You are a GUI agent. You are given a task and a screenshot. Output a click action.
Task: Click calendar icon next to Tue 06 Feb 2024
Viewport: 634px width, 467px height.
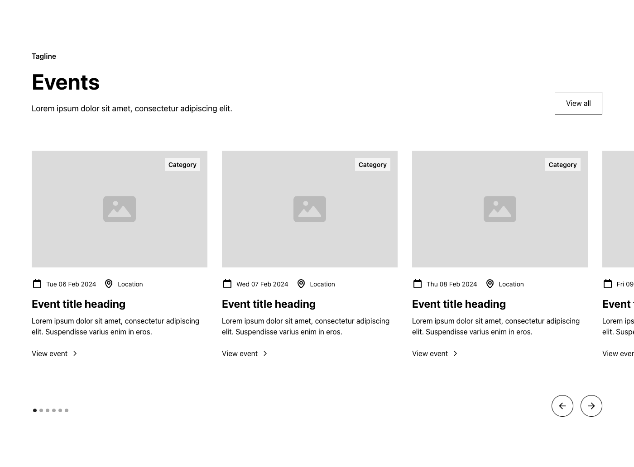click(37, 284)
